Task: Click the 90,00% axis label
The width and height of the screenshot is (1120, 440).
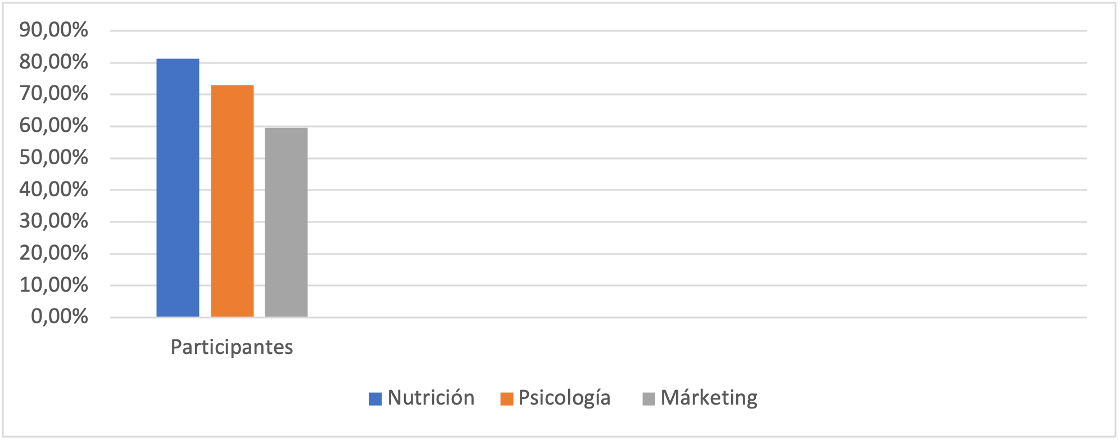Action: [54, 30]
